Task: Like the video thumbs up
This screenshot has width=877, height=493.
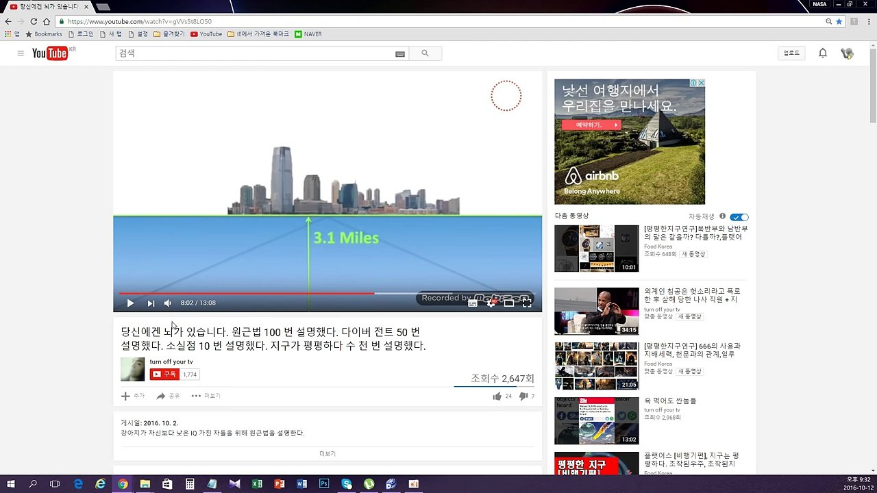Action: (497, 396)
